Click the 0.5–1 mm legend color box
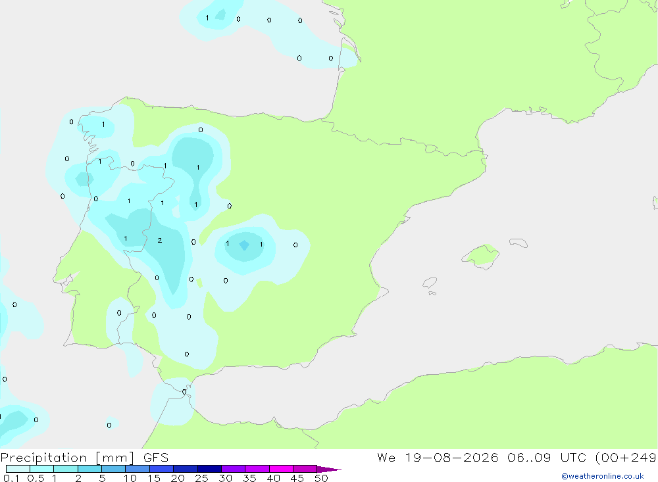The height and width of the screenshot is (482, 658). tap(42, 469)
